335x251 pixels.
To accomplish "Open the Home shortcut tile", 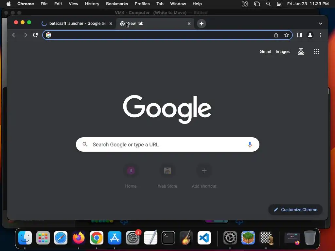I will 131,176.
